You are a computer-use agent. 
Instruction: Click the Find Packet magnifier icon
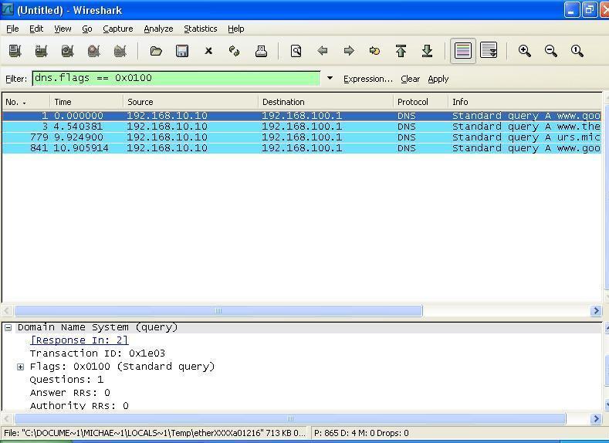coord(296,51)
